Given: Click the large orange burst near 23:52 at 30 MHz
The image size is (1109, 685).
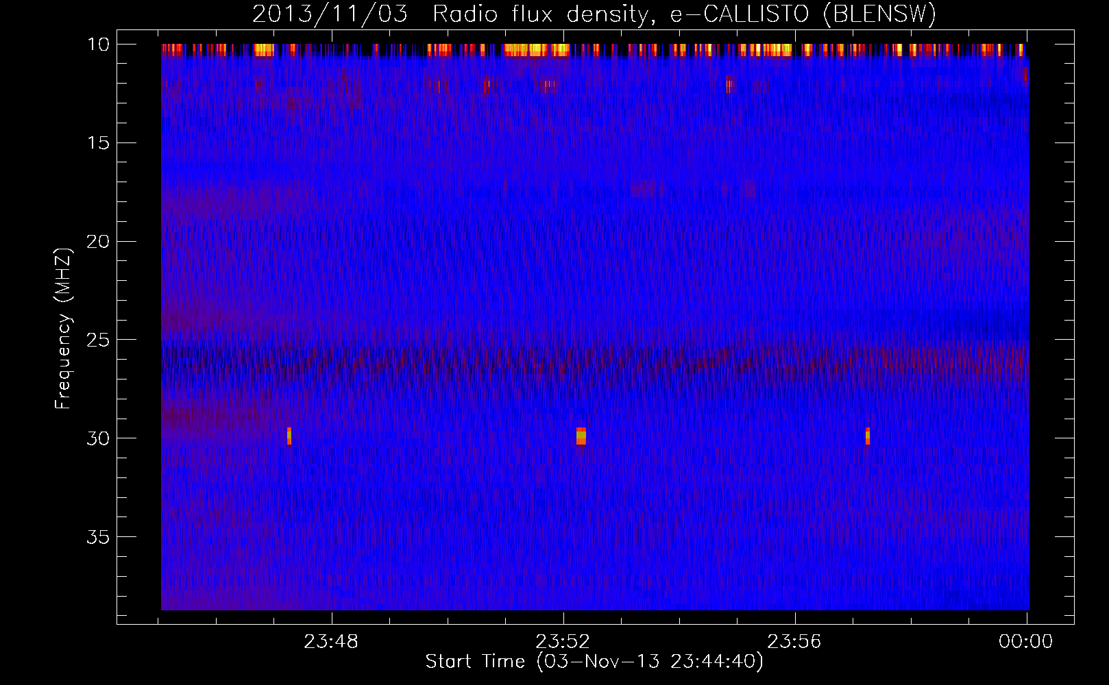Looking at the screenshot, I should click(x=581, y=436).
